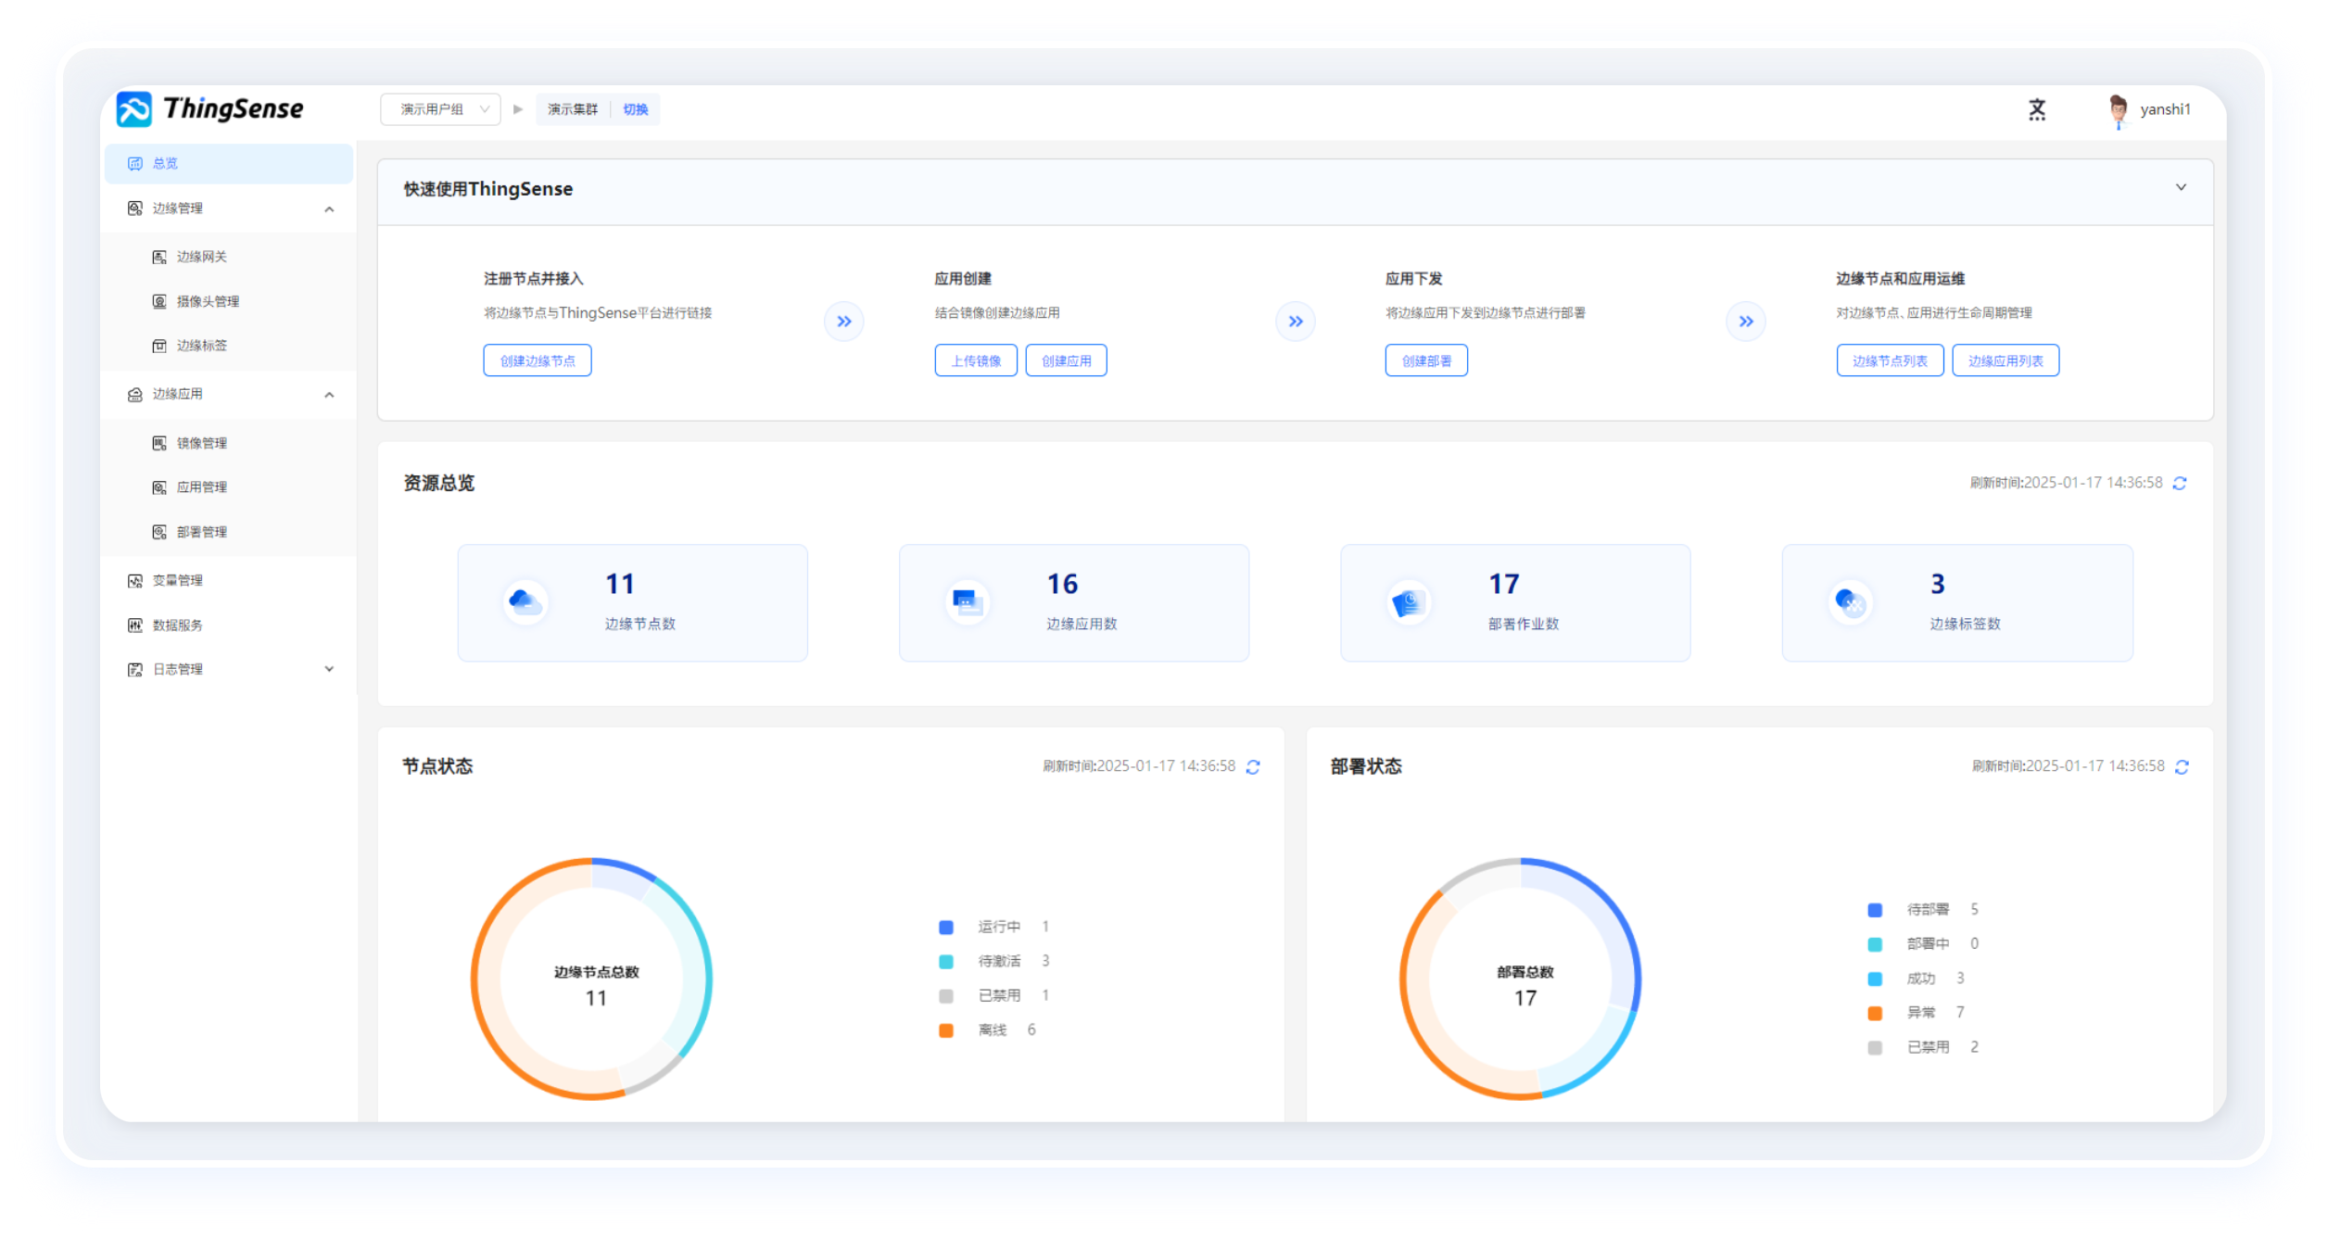Click the 待部署 blue legend swatch
Viewport: 2328px width, 1238px height.
click(x=1875, y=910)
